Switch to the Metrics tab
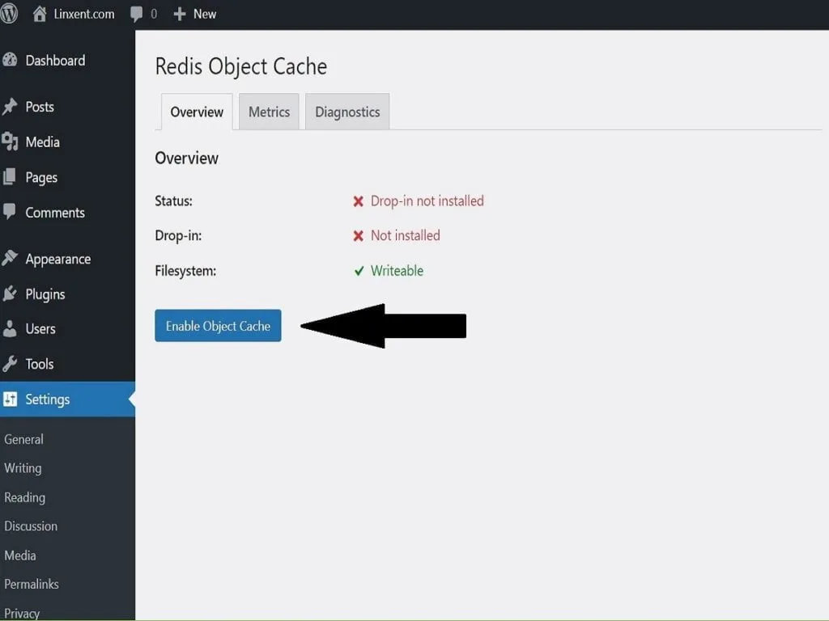This screenshot has width=829, height=621. point(269,112)
